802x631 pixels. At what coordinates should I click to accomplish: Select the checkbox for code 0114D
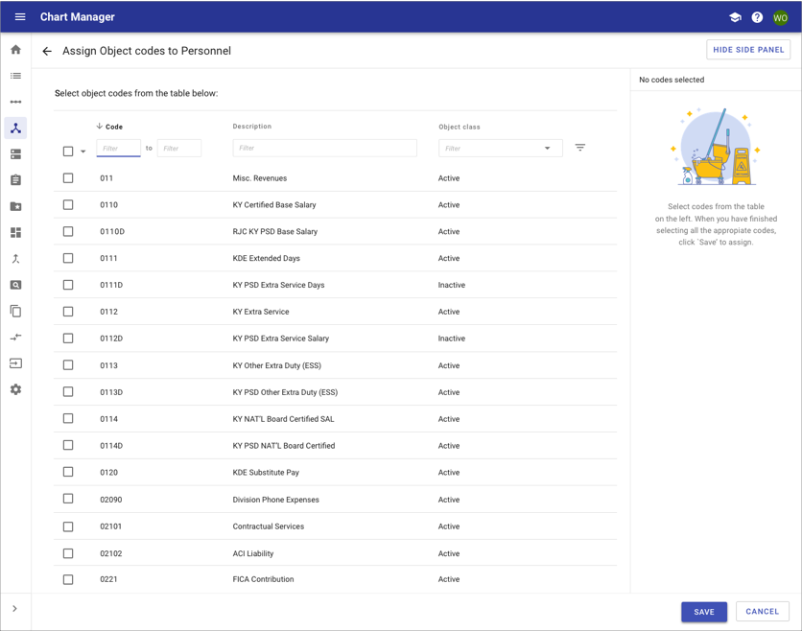pyautogui.click(x=68, y=445)
